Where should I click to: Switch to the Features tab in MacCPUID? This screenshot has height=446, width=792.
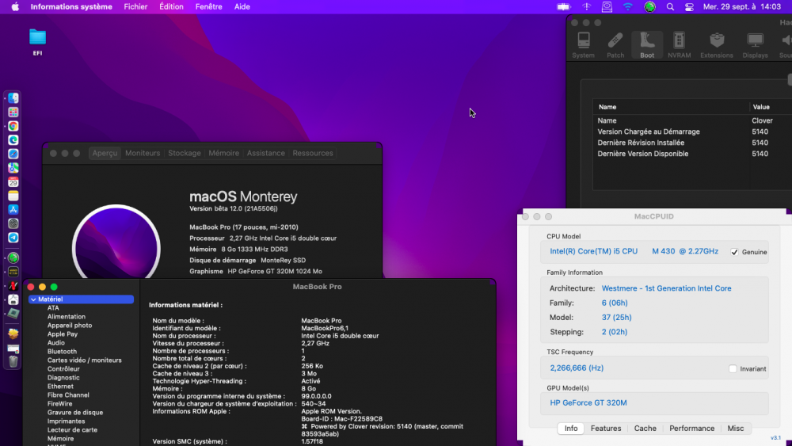(606, 429)
